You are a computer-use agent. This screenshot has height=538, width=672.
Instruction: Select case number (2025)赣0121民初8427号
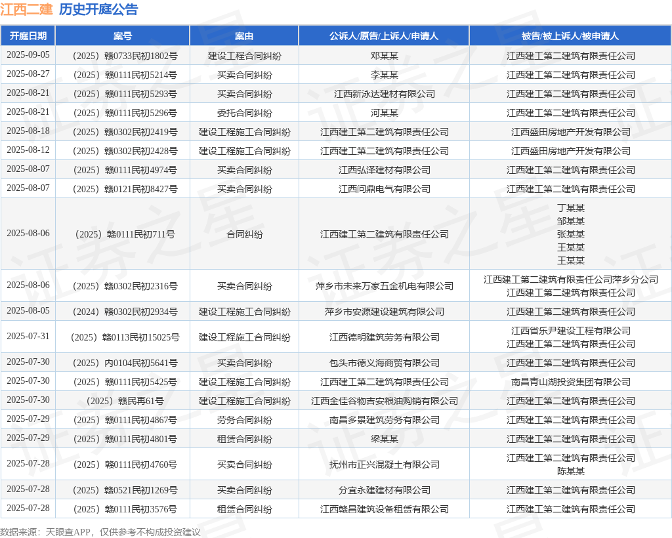click(x=125, y=189)
